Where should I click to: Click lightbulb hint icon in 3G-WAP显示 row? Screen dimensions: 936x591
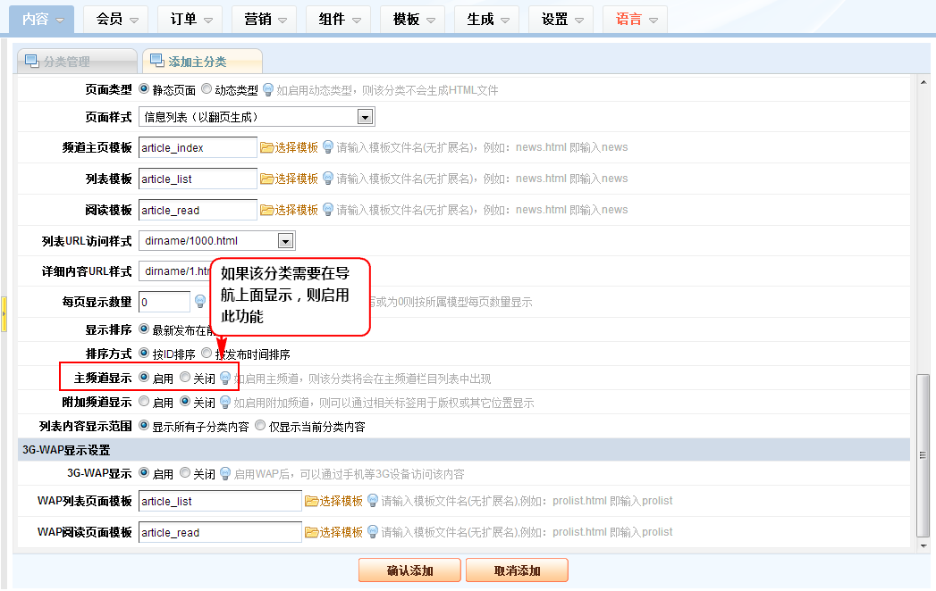tap(225, 474)
